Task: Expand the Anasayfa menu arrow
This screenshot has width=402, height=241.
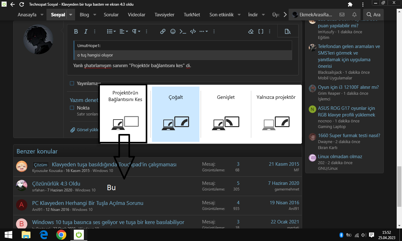Action: pyautogui.click(x=42, y=15)
